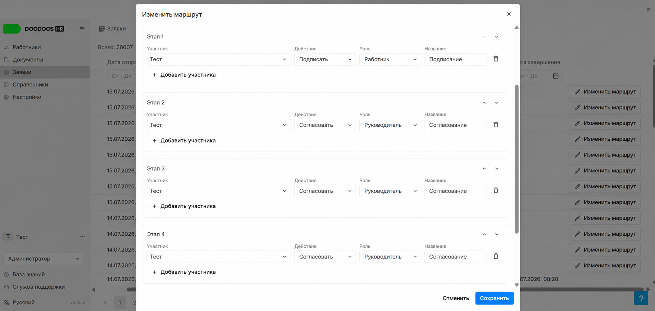Edit Название field Подписание in Этап 1

pyautogui.click(x=455, y=59)
